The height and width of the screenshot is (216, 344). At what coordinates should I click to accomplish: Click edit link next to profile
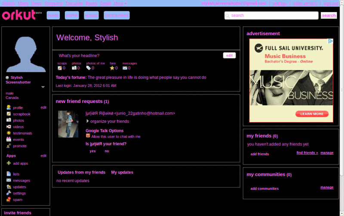point(43,107)
